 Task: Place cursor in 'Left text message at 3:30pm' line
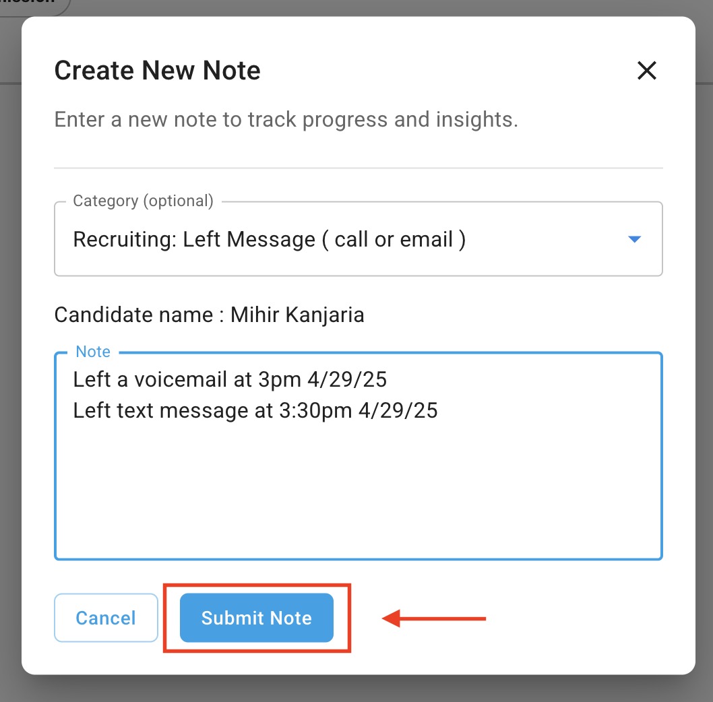(255, 410)
